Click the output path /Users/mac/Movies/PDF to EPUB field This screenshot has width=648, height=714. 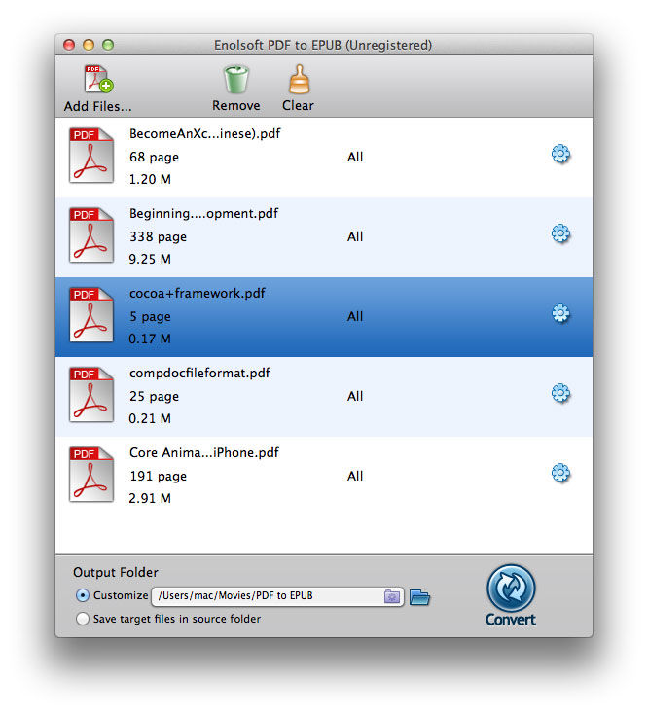pos(277,596)
